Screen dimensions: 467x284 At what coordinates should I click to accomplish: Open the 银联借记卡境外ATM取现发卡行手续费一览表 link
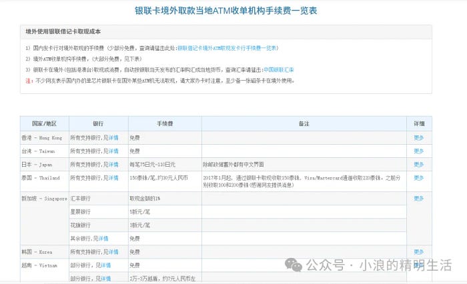(x=228, y=48)
